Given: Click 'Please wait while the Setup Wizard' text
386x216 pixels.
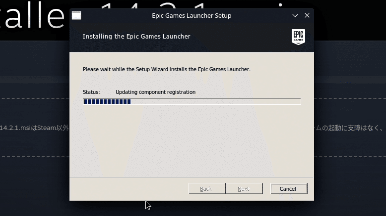Looking at the screenshot, I should pos(126,69).
